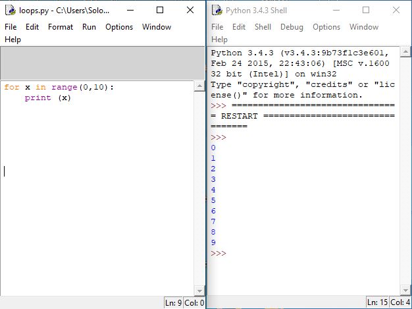Click shell scrollbar down arrow

click(405, 291)
